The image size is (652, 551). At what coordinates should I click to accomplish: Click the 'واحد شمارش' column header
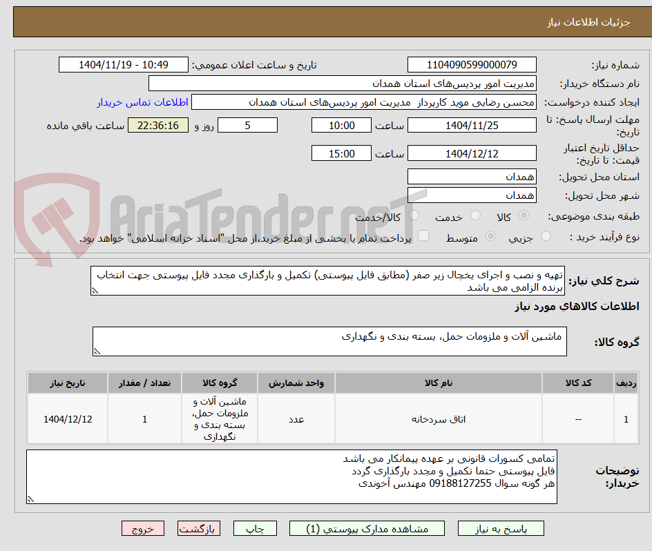(x=296, y=383)
